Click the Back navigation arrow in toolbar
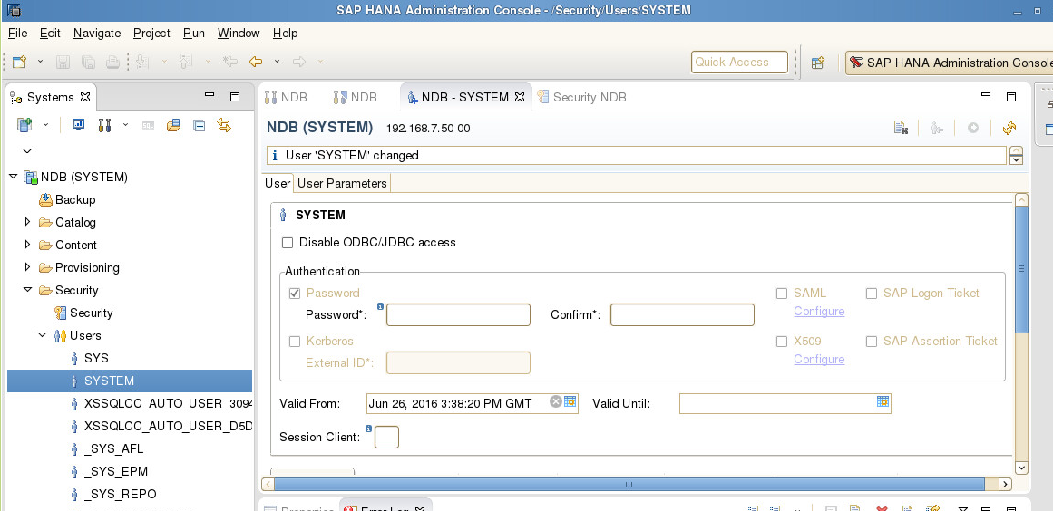The image size is (1053, 511). (x=256, y=62)
